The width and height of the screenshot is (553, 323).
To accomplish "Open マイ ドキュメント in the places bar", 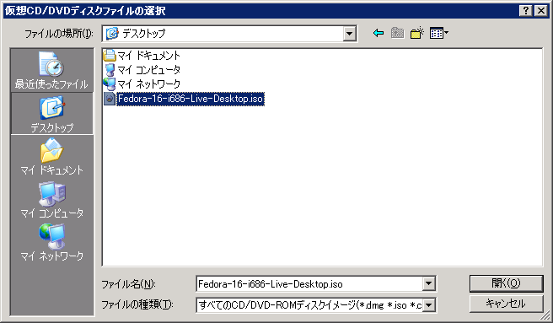I will point(52,156).
